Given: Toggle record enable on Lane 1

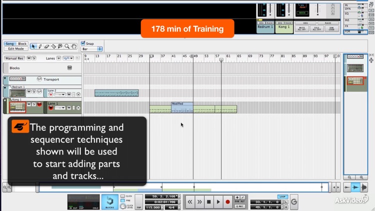Looking at the screenshot, I should (x=50, y=108).
